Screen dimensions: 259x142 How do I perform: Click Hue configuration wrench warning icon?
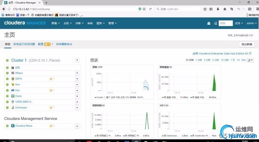point(51,91)
